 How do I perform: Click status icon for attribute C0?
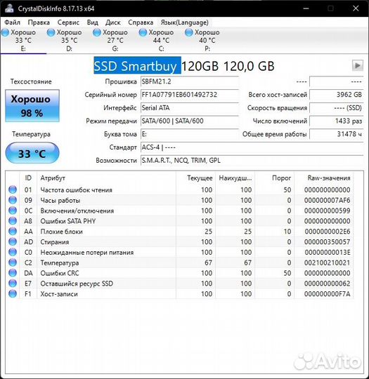point(13,252)
